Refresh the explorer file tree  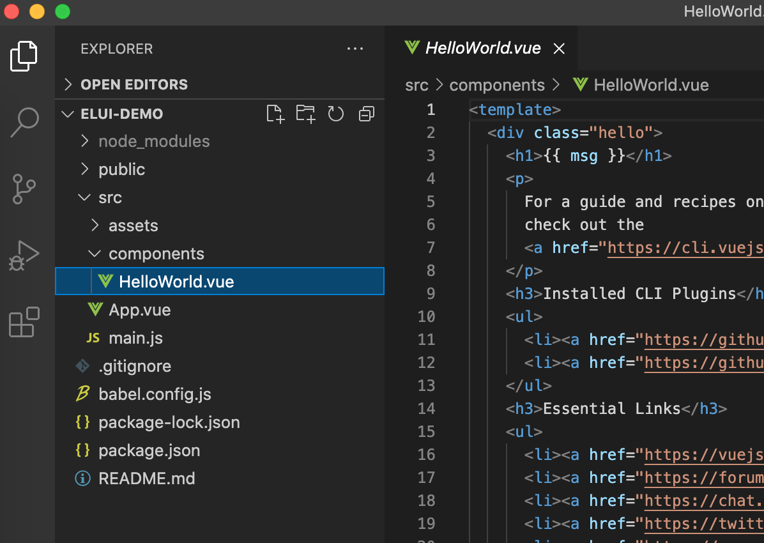(336, 114)
